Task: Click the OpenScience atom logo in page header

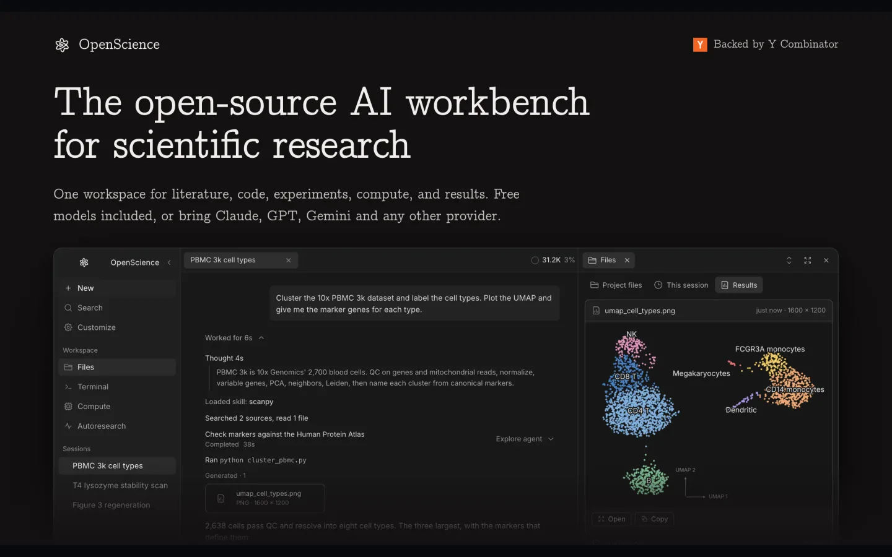Action: click(62, 45)
